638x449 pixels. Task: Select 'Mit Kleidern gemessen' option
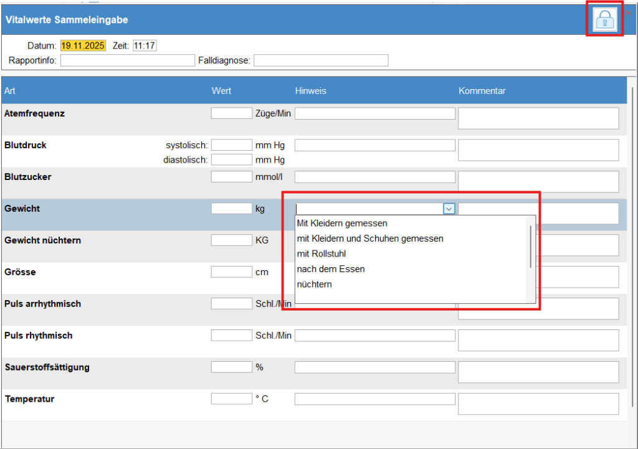[x=342, y=223]
